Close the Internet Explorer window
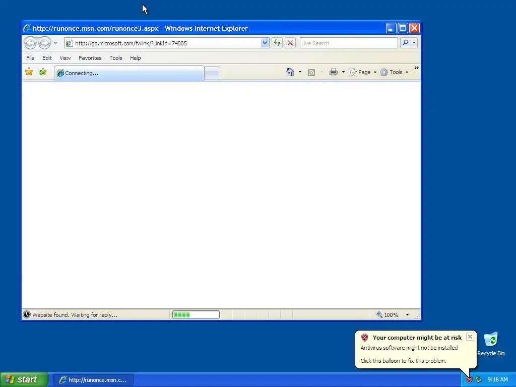Viewport: 516px width, 387px height. point(414,28)
